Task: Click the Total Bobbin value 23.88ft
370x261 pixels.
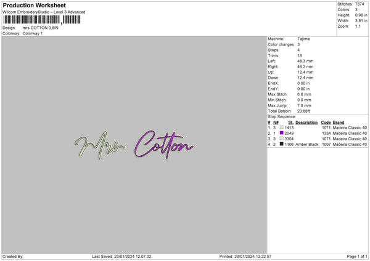Action: tap(303, 111)
